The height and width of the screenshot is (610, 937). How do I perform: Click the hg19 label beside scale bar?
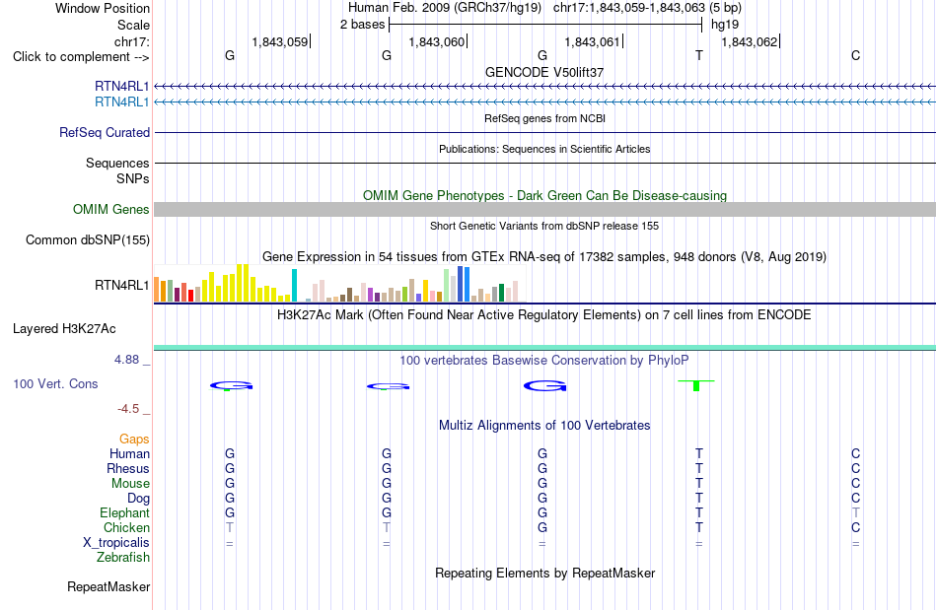[725, 25]
